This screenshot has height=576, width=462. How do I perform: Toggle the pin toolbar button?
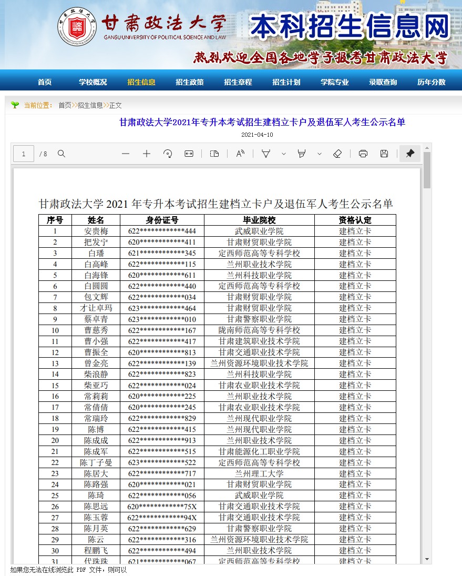pyautogui.click(x=410, y=153)
